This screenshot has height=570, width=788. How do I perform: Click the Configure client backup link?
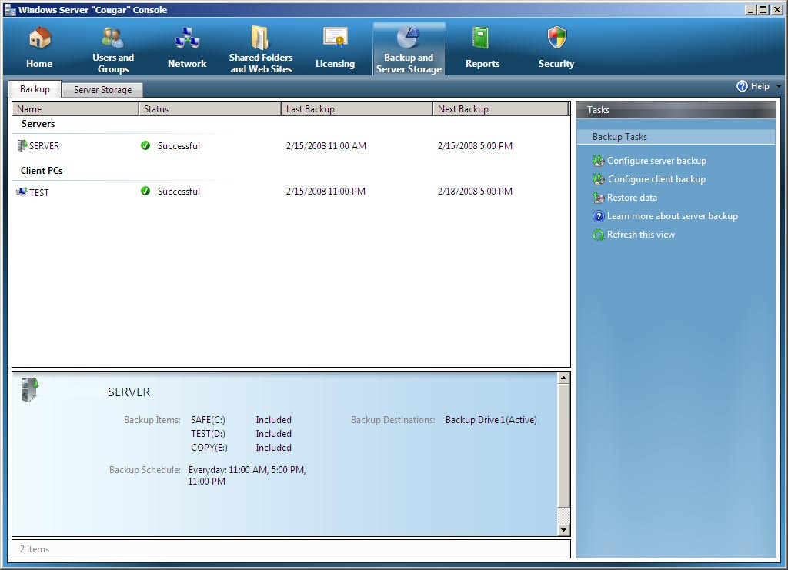pyautogui.click(x=656, y=179)
